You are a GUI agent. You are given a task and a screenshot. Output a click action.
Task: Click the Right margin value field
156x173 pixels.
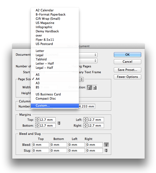coord(95,126)
